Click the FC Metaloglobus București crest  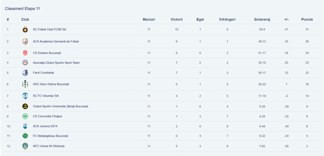click(x=25, y=136)
